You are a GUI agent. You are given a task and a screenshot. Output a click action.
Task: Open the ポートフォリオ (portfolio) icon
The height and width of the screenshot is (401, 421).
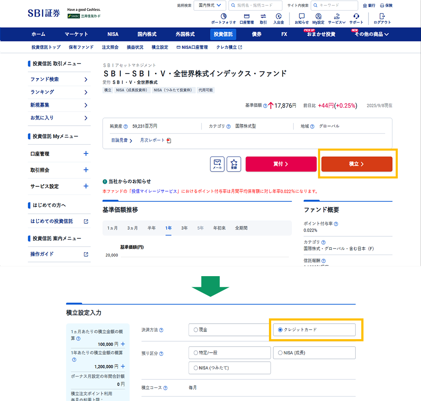224,19
